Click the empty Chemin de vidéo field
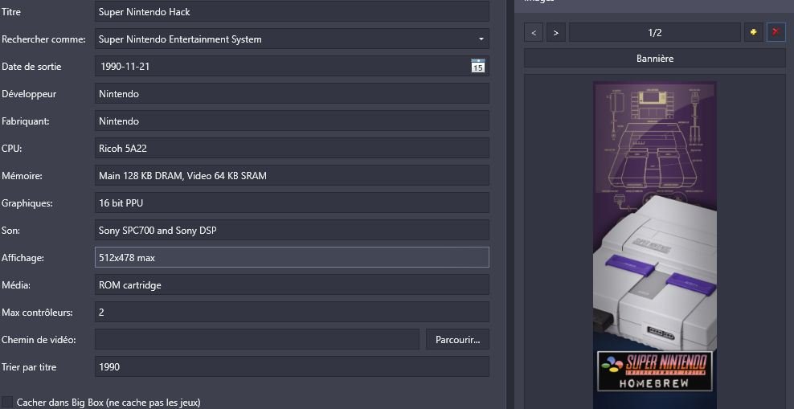794x409 pixels. 256,340
